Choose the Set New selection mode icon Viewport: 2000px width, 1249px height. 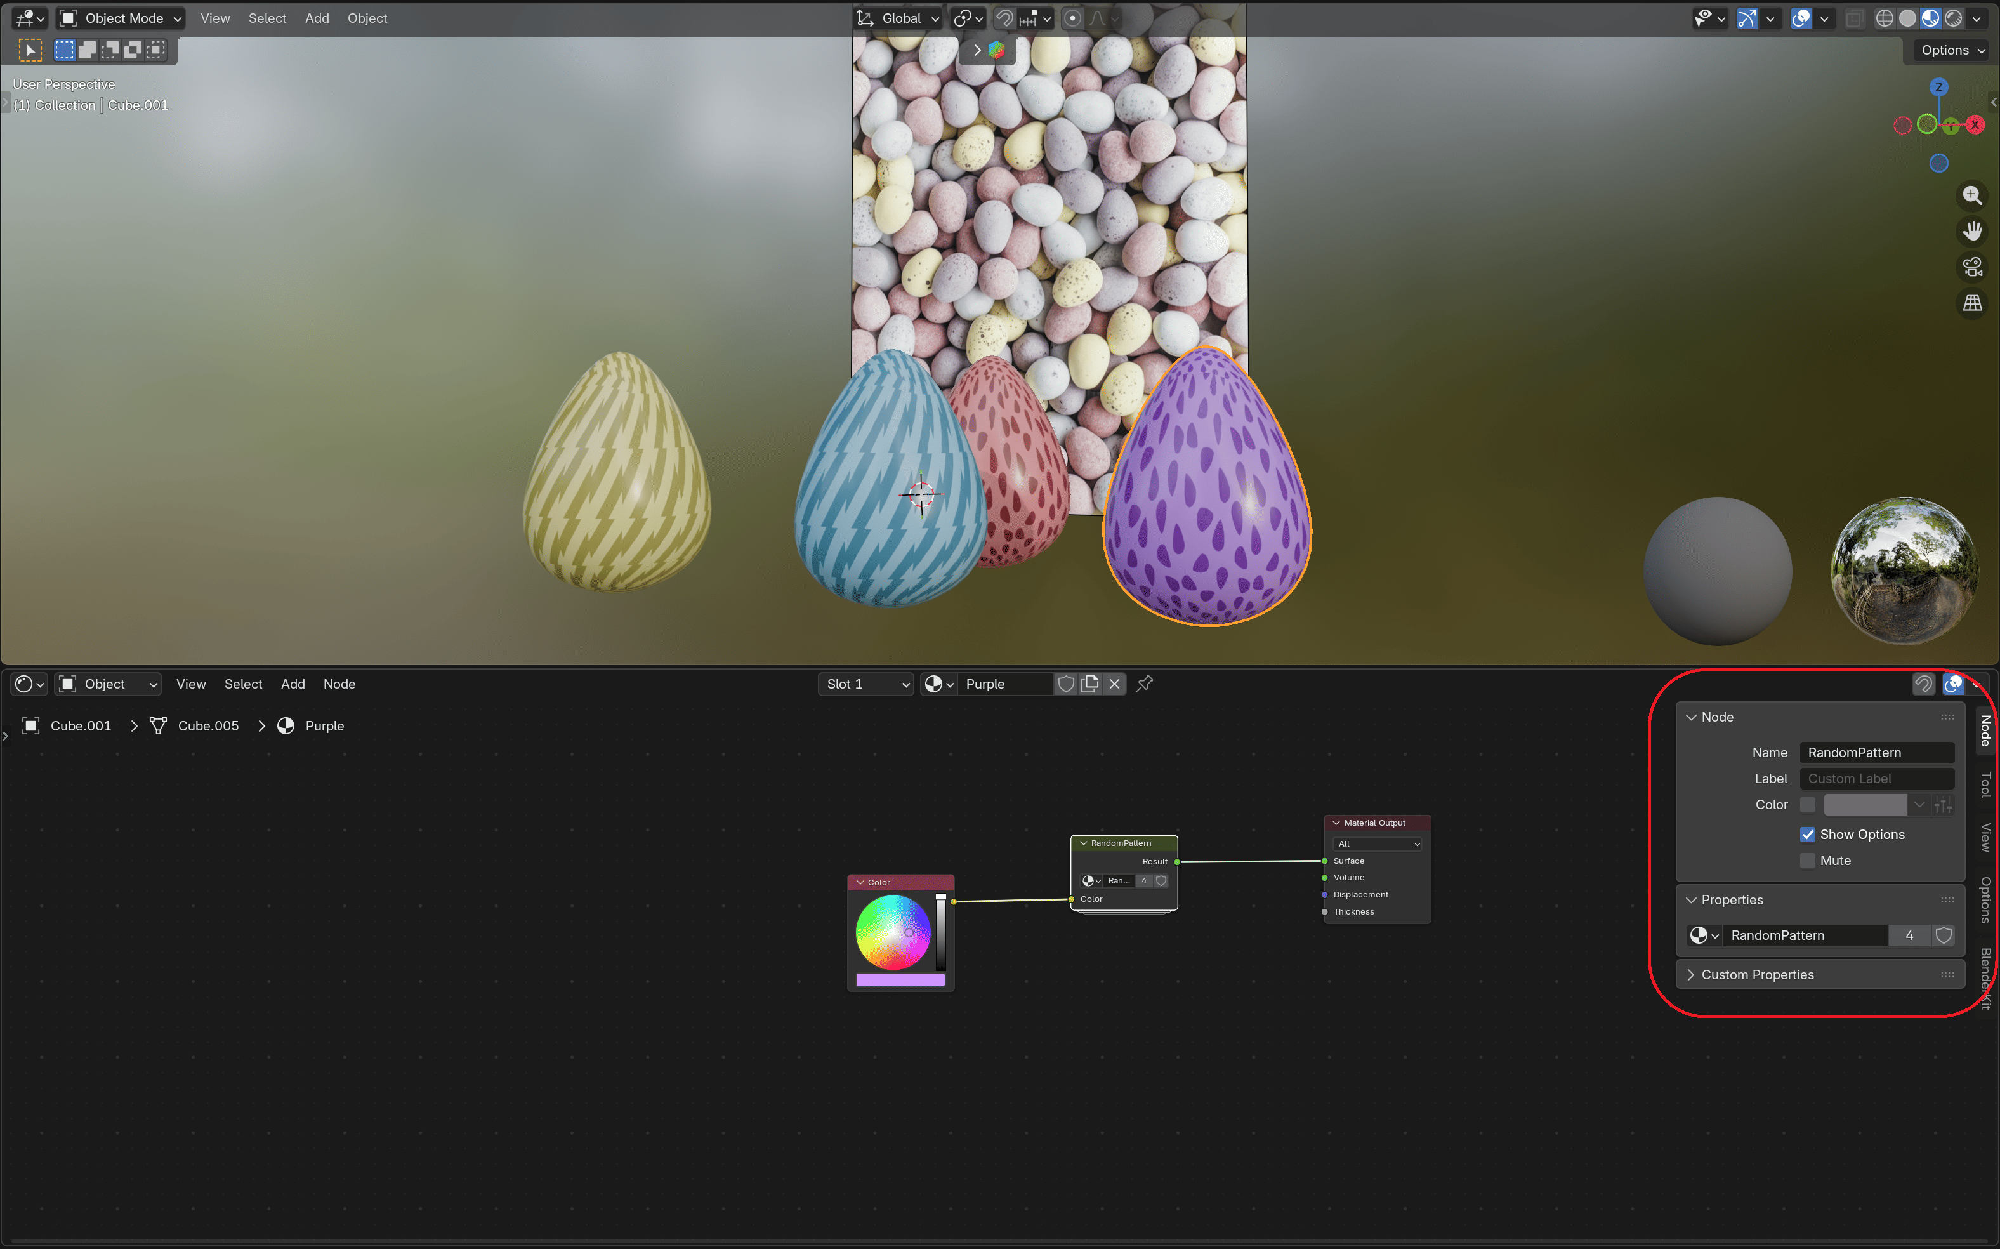coord(65,50)
